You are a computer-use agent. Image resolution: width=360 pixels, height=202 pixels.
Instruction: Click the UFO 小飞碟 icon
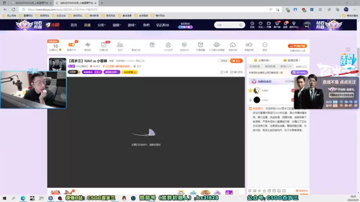(x=216, y=44)
